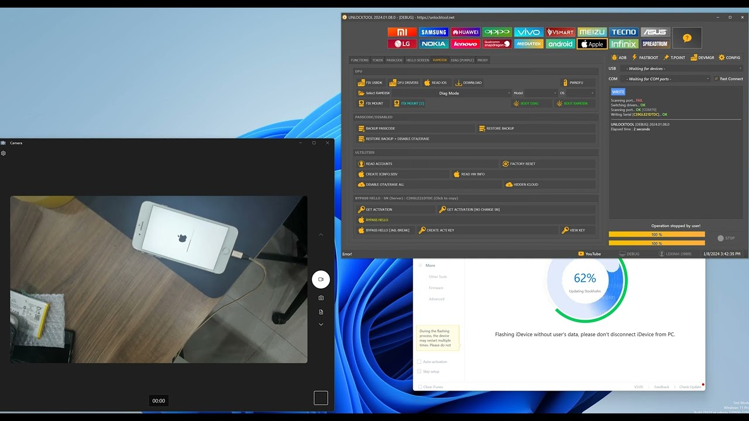Open Camera app settings gear
Image resolution: width=749 pixels, height=421 pixels.
pyautogui.click(x=4, y=153)
